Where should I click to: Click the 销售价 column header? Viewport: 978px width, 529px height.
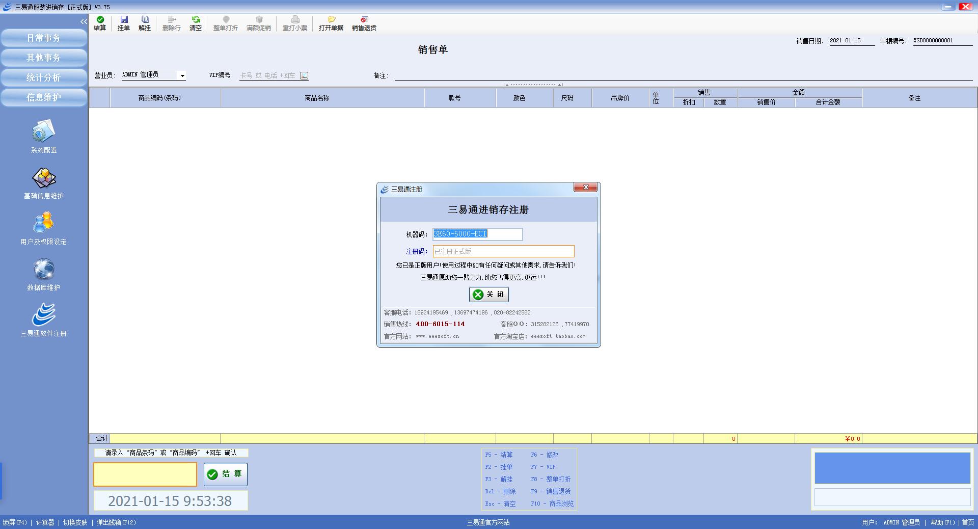coord(766,102)
